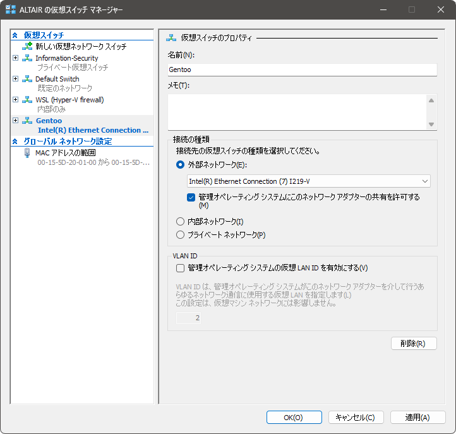
Task: Click the グローバル ネットワーク設定 header label
Action: pos(68,142)
